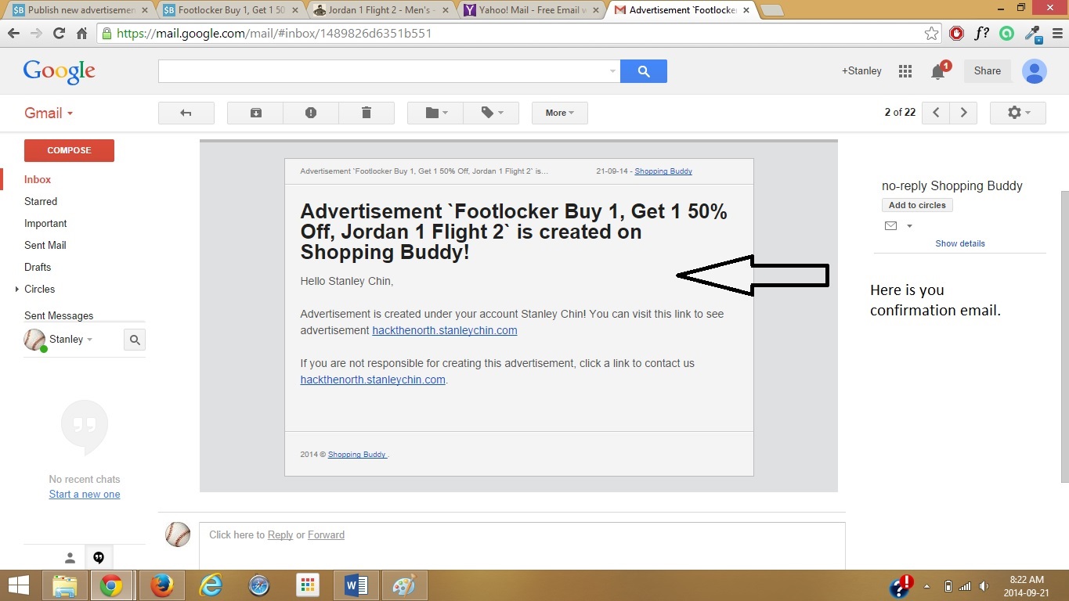
Task: Click Forward in the reply box
Action: [x=326, y=534]
